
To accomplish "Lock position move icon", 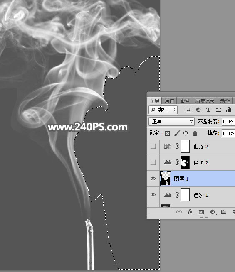I will click(186, 133).
